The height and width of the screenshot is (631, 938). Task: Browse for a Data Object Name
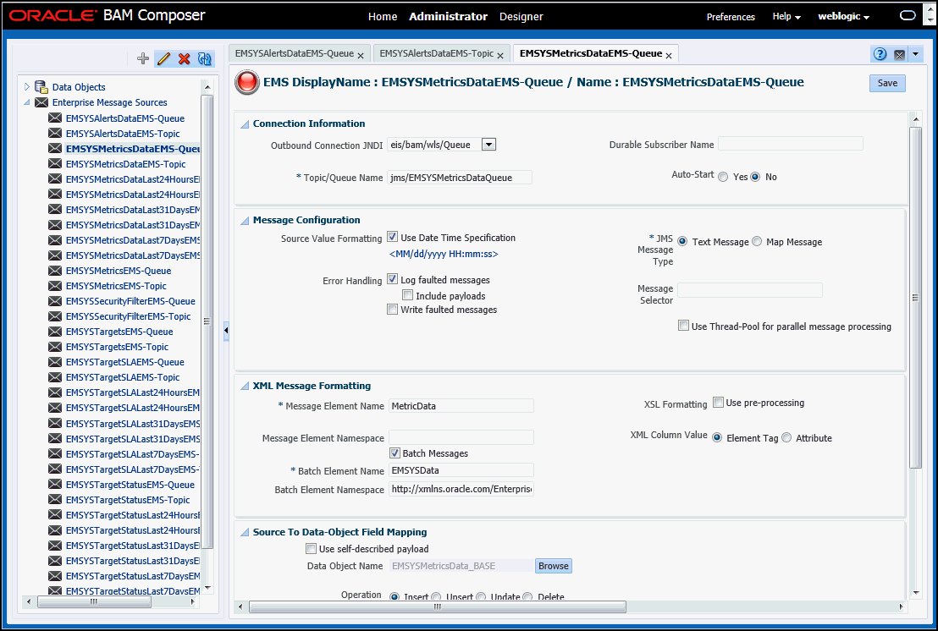click(x=553, y=565)
